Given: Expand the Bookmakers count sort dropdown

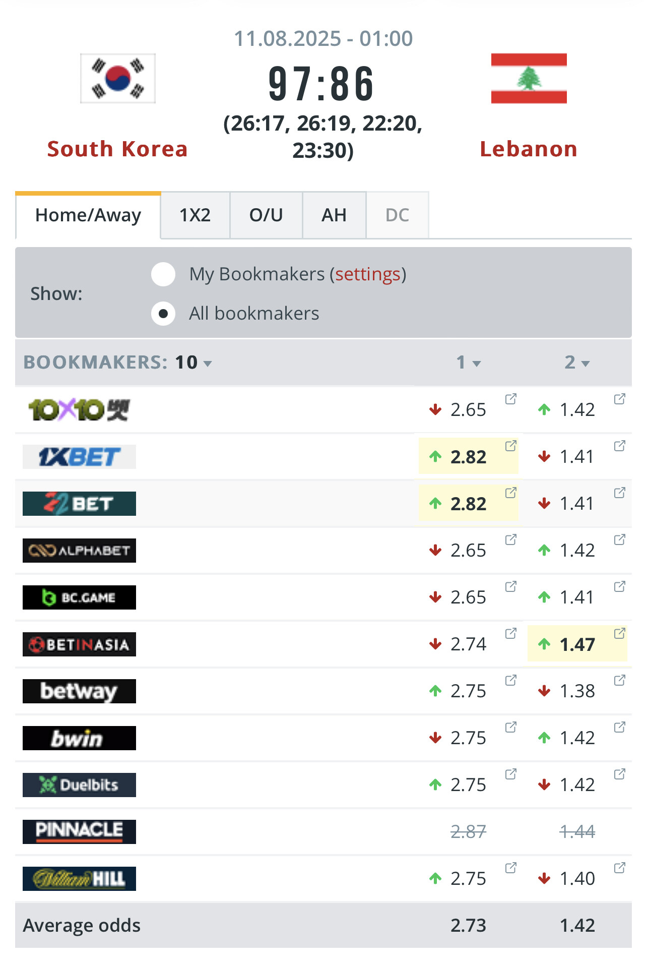Looking at the screenshot, I should pos(207,363).
